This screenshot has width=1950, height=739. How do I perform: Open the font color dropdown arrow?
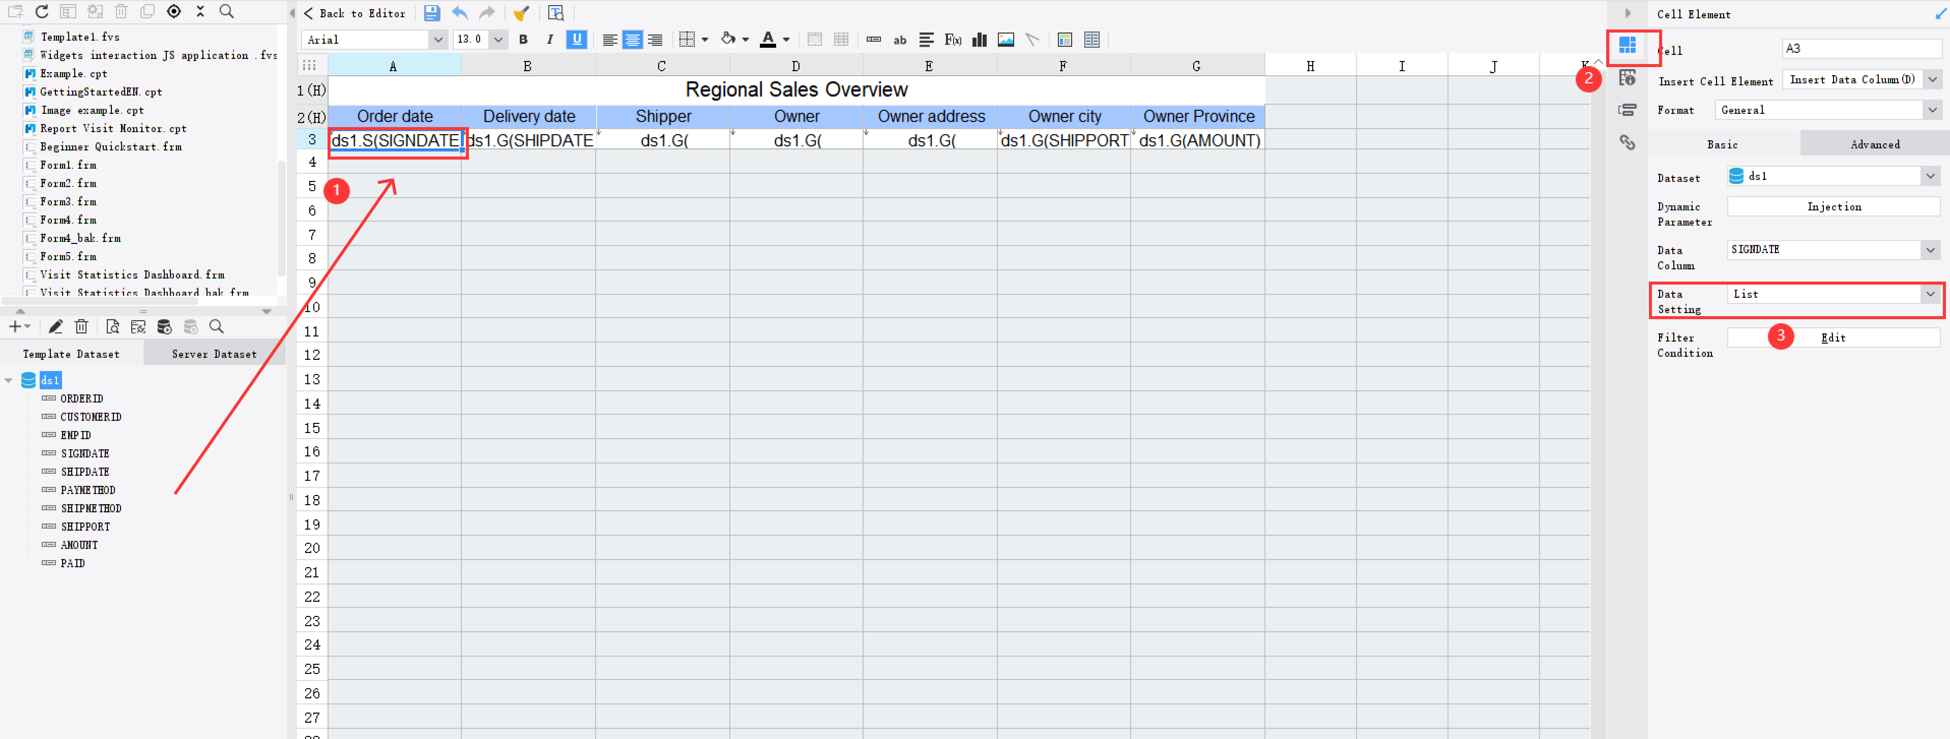(x=786, y=39)
